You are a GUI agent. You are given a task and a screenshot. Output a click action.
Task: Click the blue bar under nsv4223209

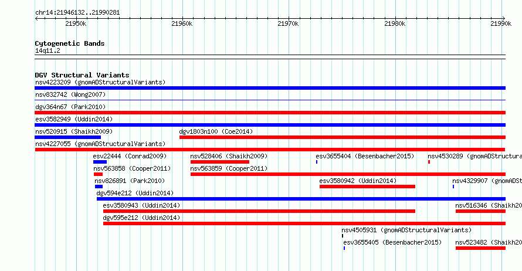(270, 88)
